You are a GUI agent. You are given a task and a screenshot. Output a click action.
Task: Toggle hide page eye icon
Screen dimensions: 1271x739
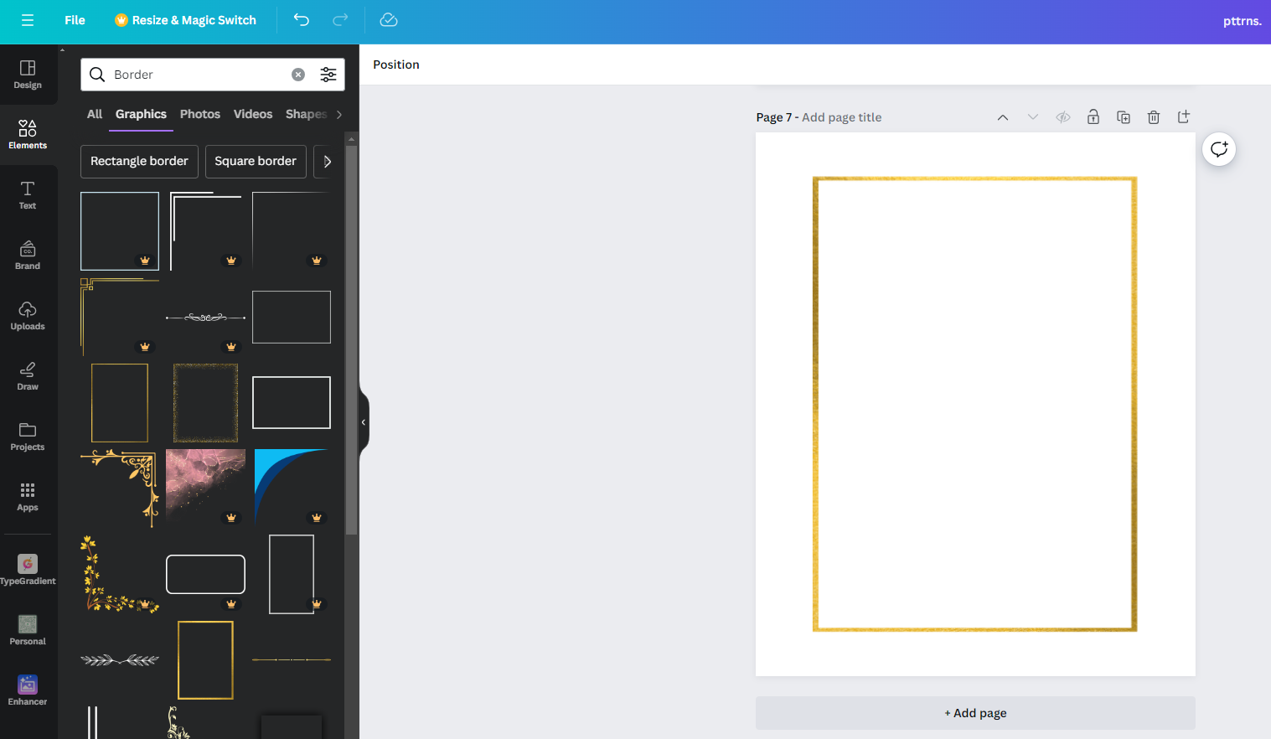pos(1063,117)
